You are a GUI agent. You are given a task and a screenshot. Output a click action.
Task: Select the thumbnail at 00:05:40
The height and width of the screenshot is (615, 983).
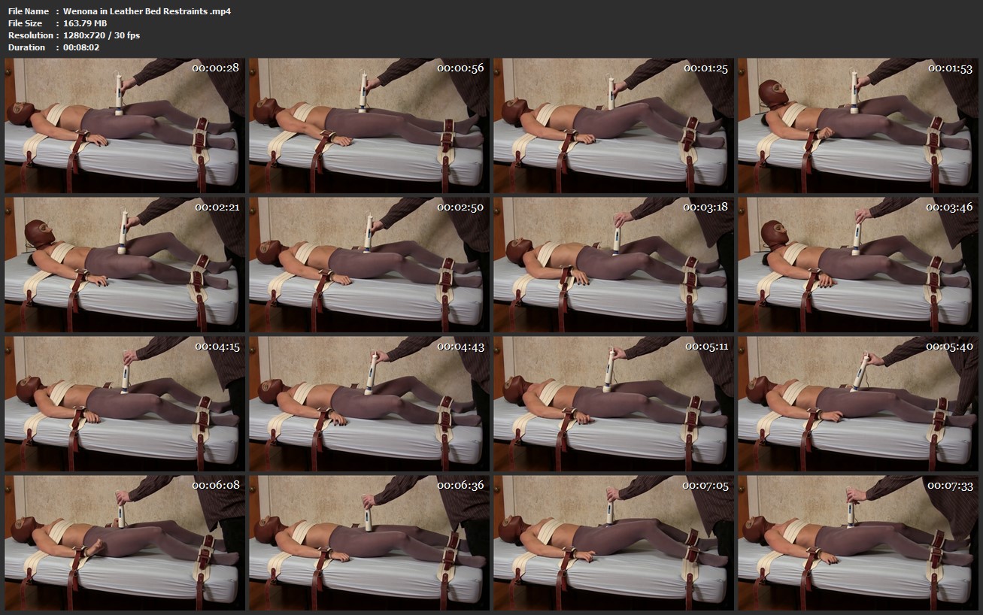(858, 404)
